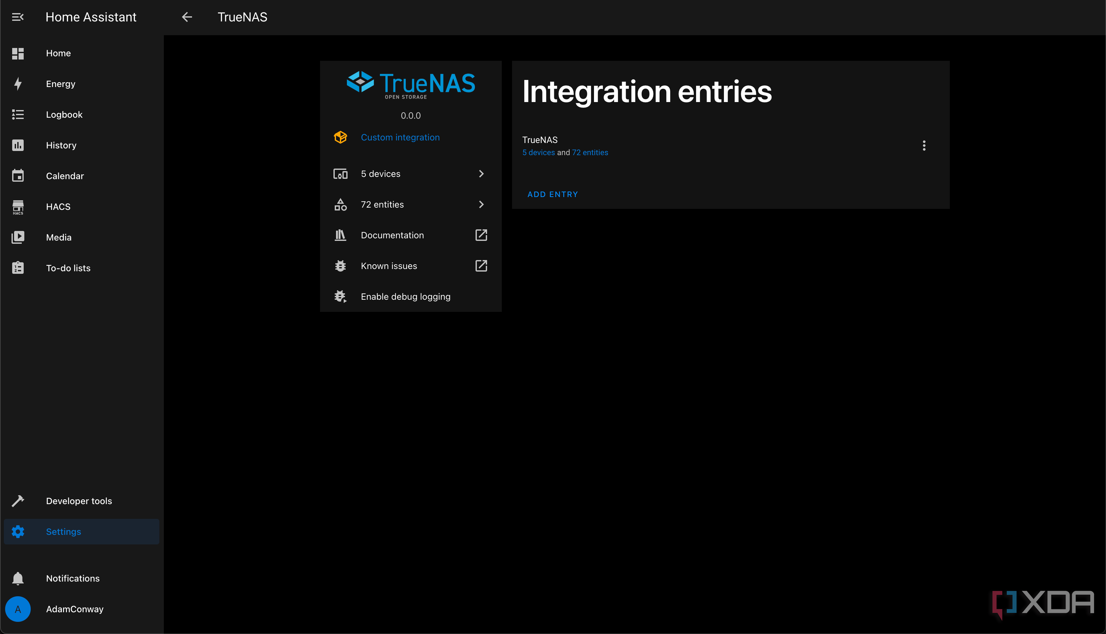This screenshot has width=1106, height=634.
Task: Open the To-do lists clipboard icon
Action: (18, 268)
